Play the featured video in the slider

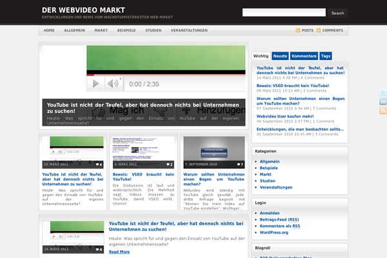click(95, 84)
